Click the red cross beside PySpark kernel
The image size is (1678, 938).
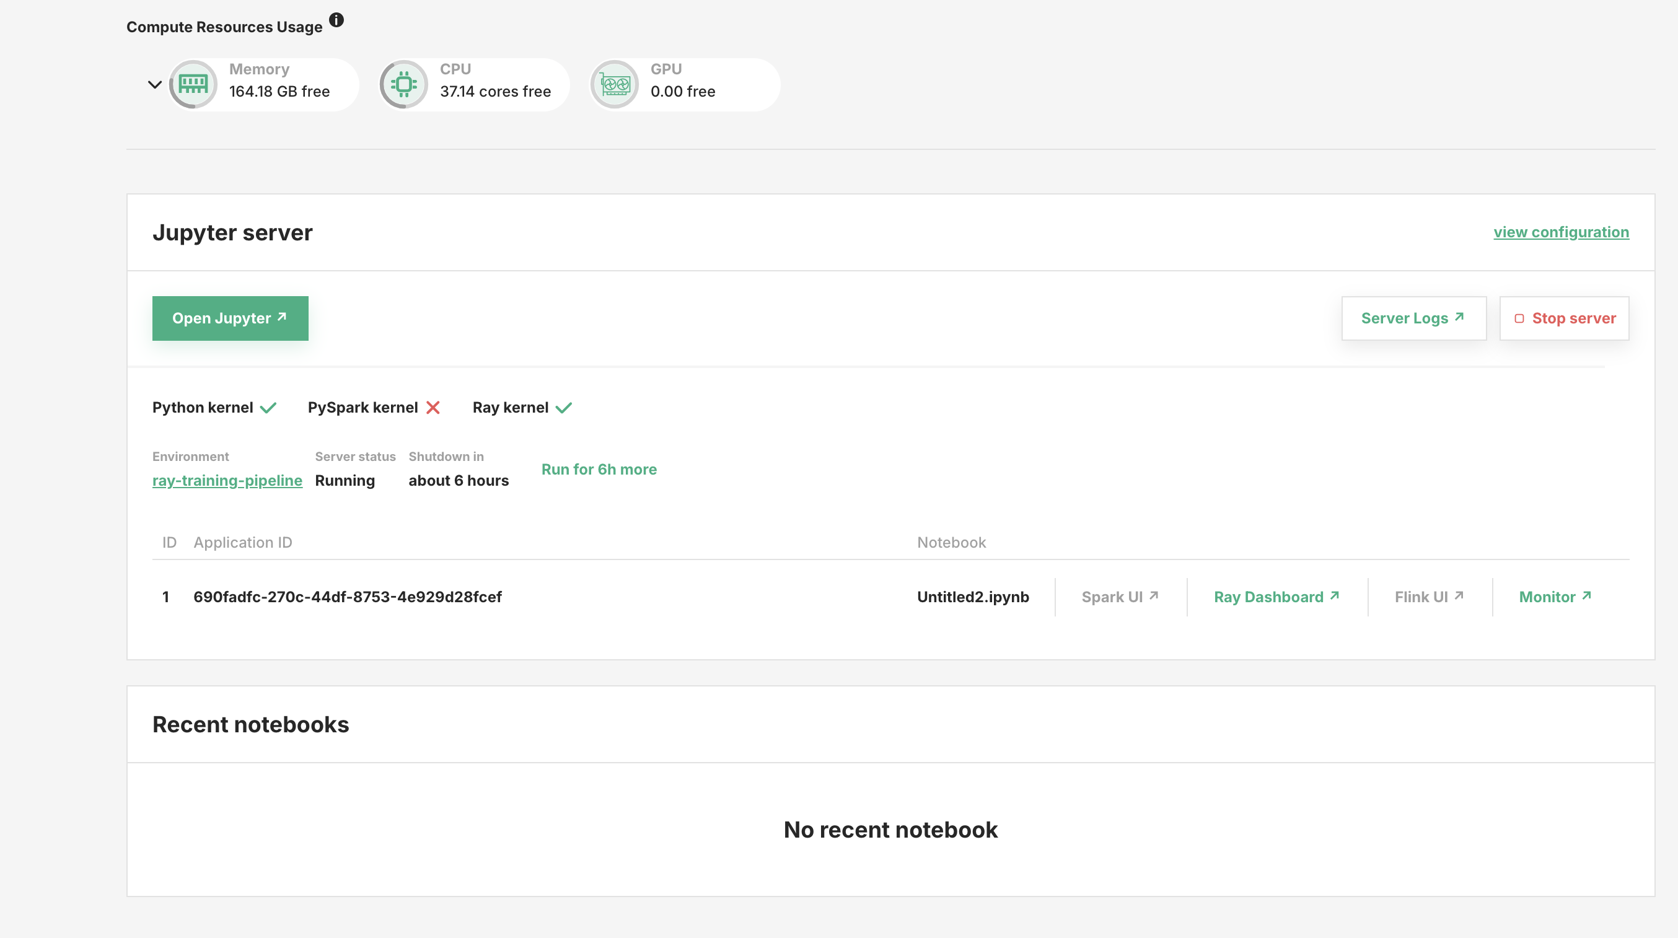433,407
